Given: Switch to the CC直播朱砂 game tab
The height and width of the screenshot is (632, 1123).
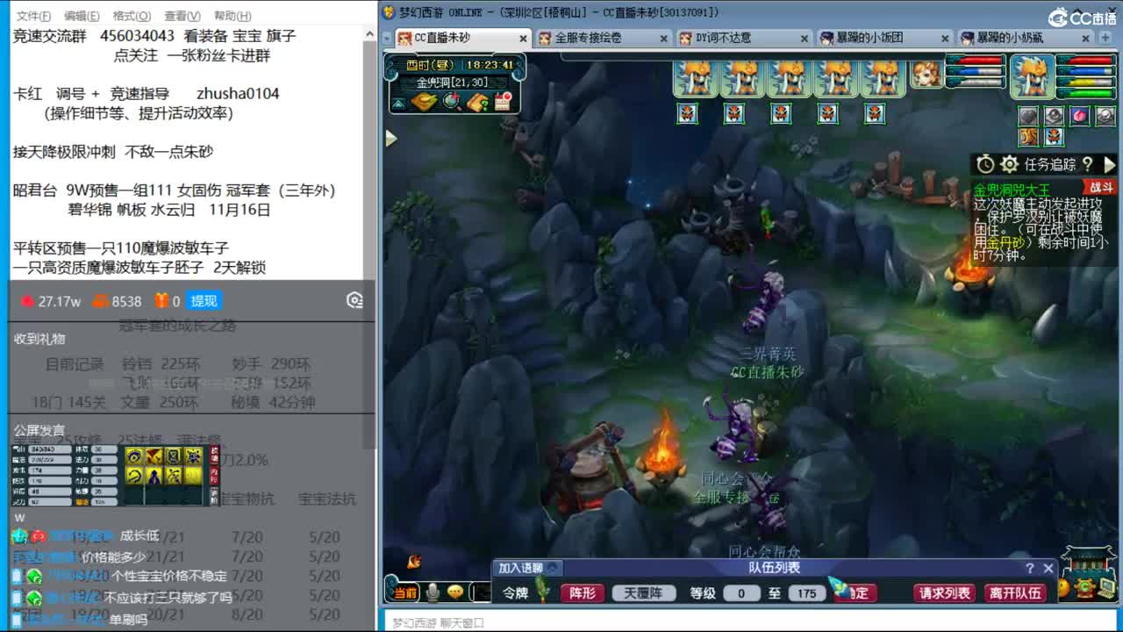Looking at the screenshot, I should point(462,38).
